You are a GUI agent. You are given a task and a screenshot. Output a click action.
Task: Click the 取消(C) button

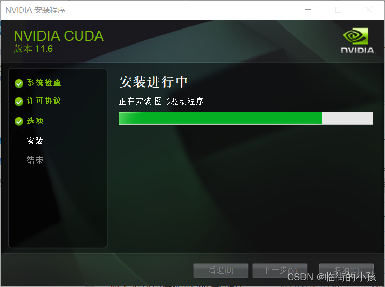tap(346, 270)
